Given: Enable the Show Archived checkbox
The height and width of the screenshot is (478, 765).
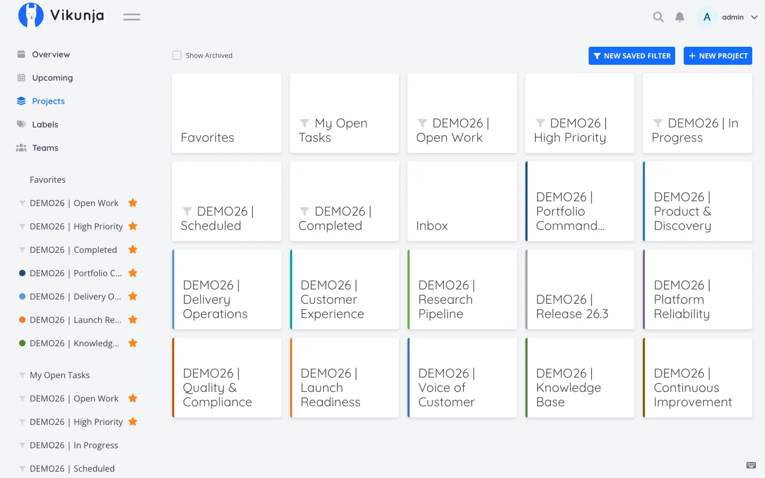Looking at the screenshot, I should click(177, 55).
